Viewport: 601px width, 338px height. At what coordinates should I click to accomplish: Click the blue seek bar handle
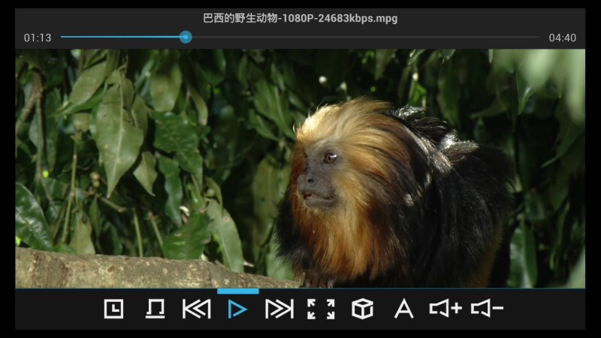[186, 37]
